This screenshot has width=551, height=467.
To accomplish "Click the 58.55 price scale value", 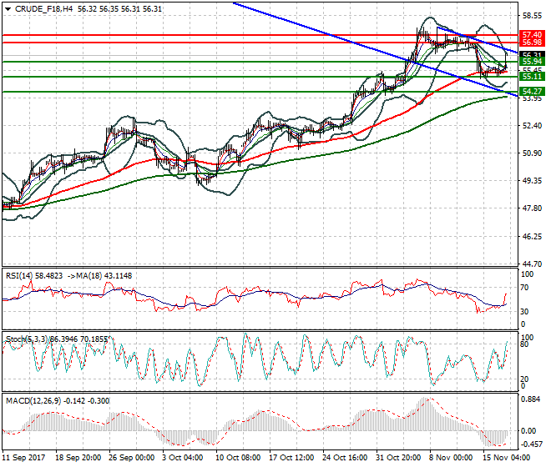I will 532,16.
